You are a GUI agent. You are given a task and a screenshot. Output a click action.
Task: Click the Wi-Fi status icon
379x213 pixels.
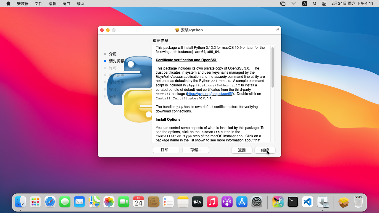point(294,4)
